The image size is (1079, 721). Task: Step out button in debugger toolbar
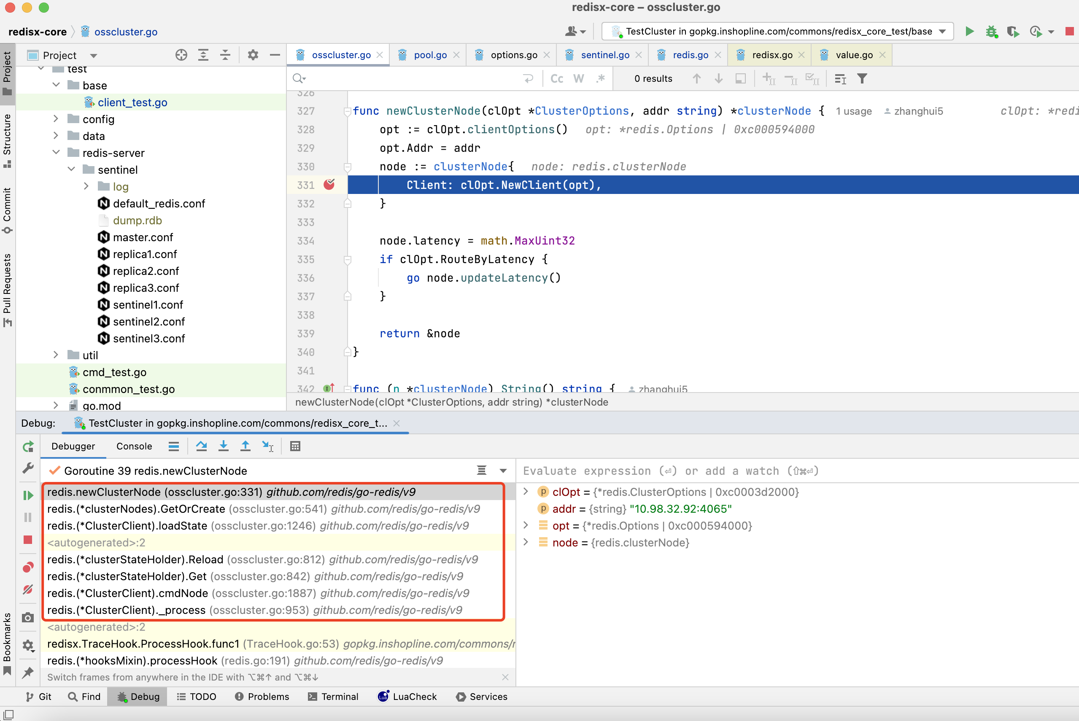click(245, 446)
